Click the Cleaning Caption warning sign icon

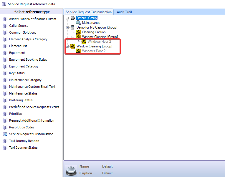[78, 32]
